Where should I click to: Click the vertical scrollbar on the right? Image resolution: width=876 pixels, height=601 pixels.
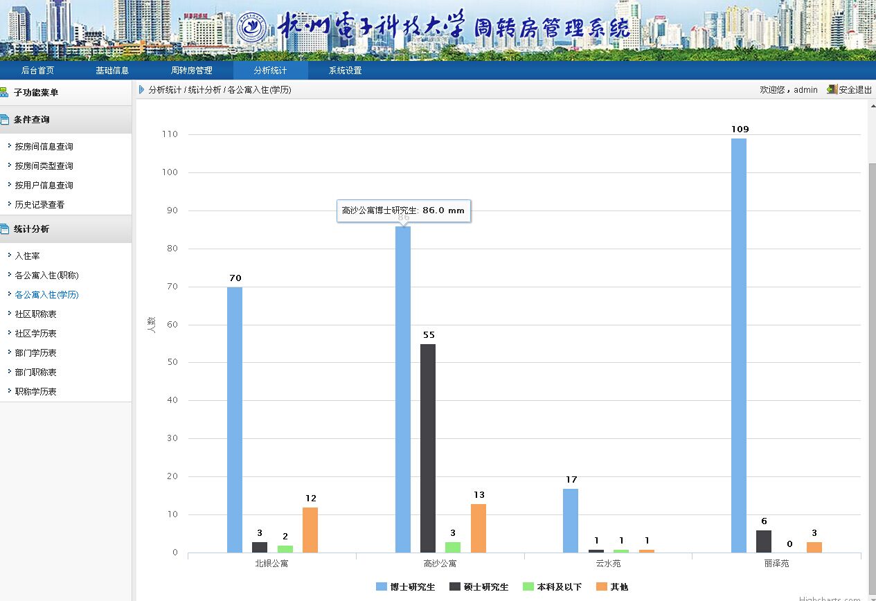click(872, 346)
